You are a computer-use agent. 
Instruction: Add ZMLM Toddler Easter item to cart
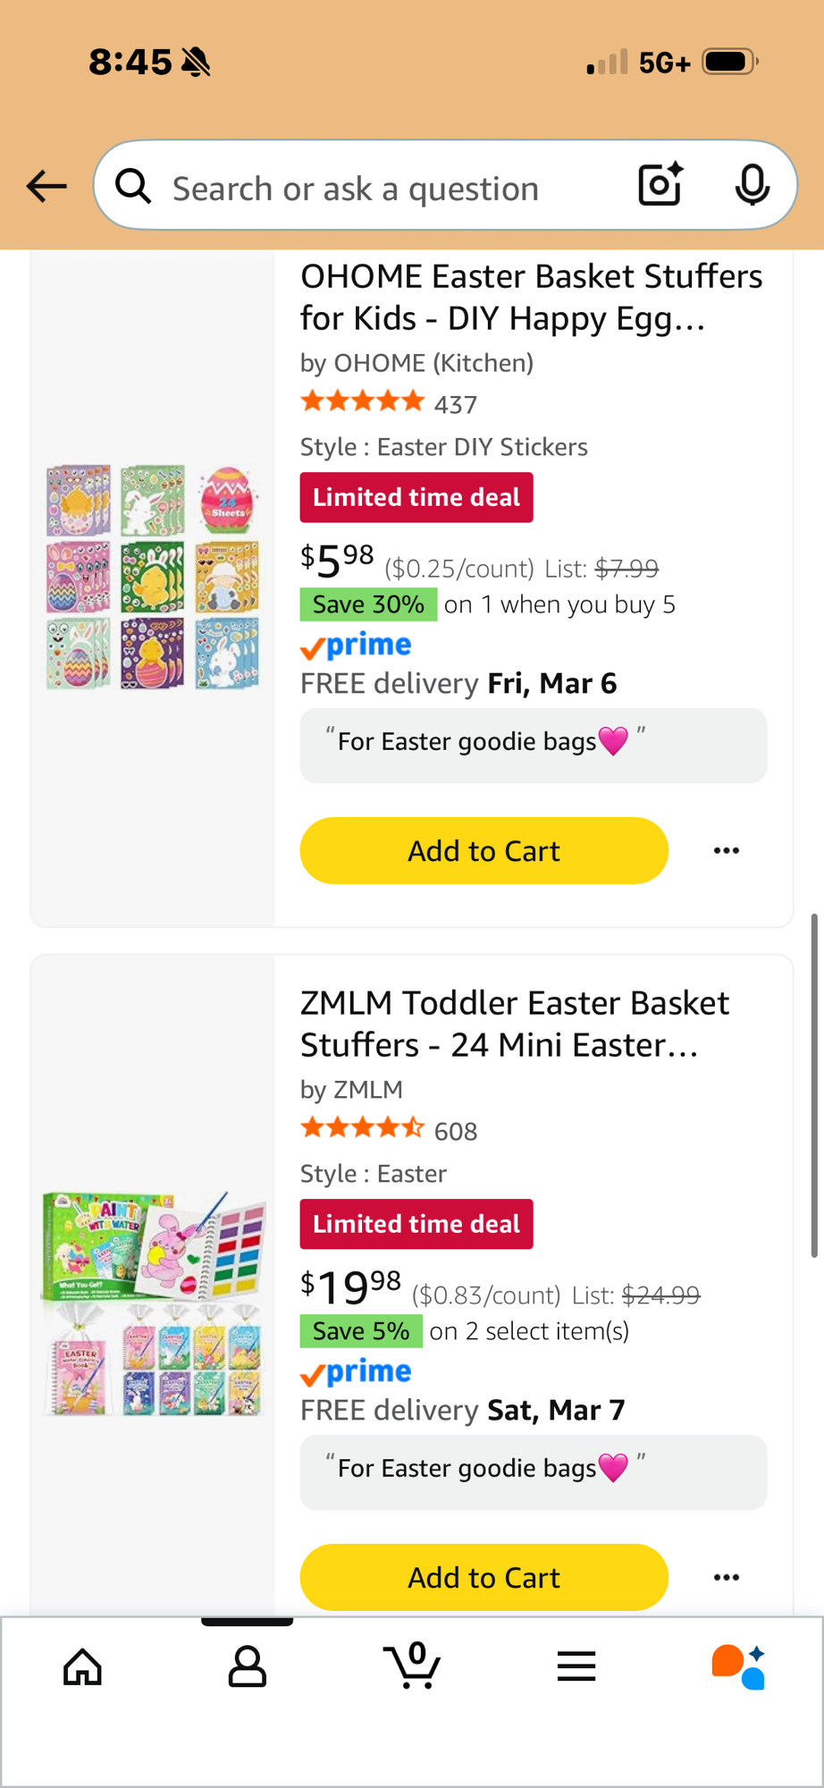click(483, 1578)
